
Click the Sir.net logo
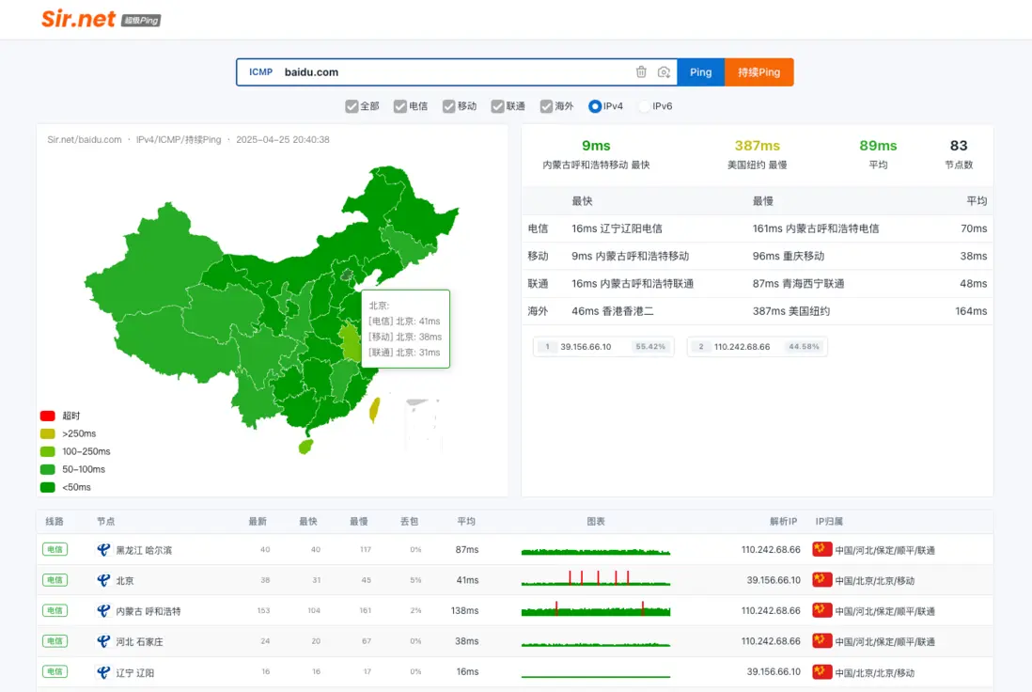[x=79, y=19]
